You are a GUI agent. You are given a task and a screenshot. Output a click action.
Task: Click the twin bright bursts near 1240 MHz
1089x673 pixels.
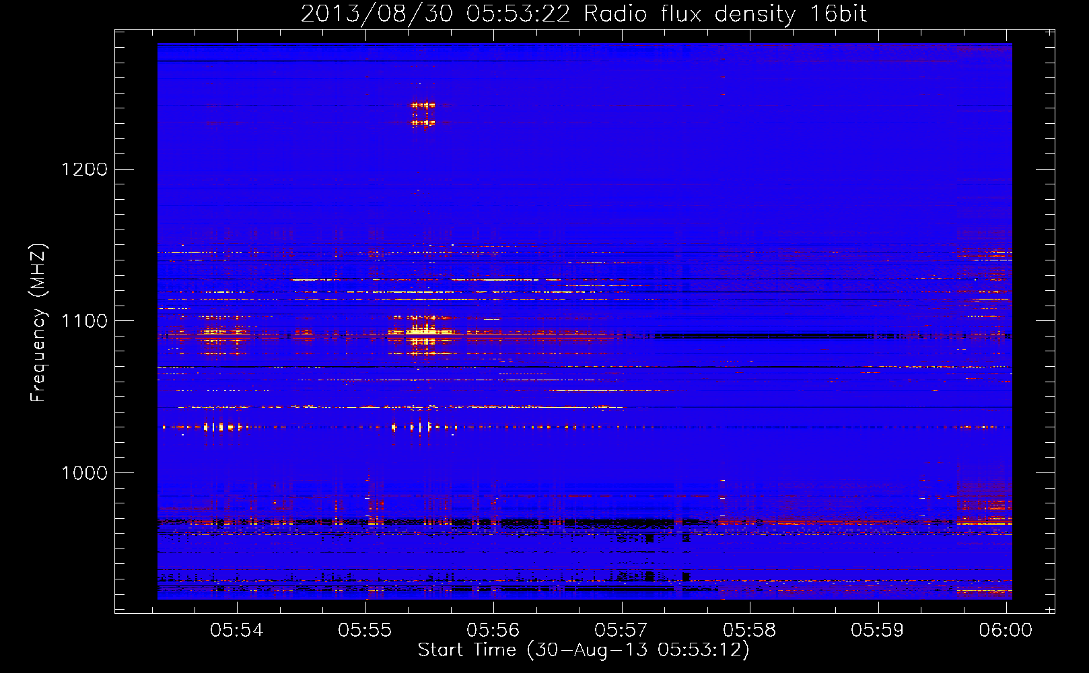423,114
